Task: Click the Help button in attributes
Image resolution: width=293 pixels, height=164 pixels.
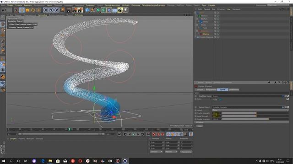Action: [200, 126]
